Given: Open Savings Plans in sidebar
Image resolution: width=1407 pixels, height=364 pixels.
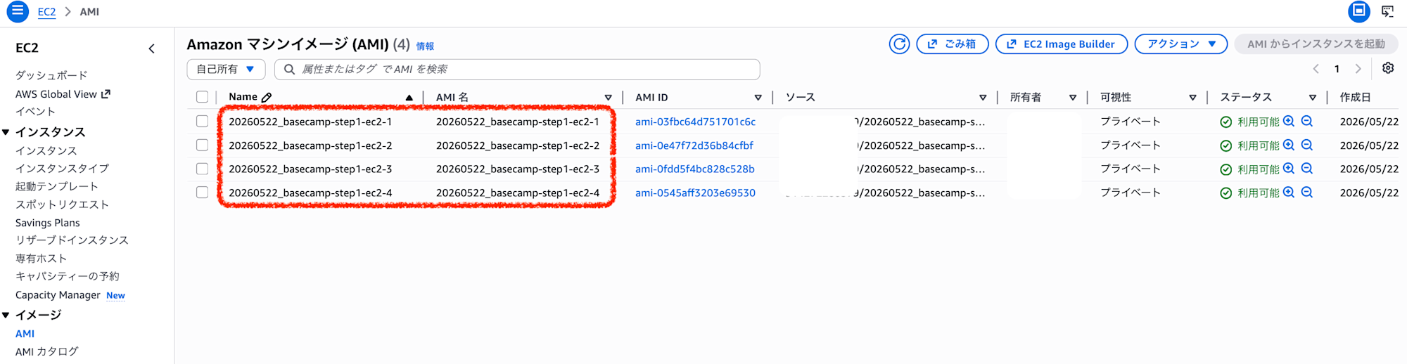Looking at the screenshot, I should [48, 223].
